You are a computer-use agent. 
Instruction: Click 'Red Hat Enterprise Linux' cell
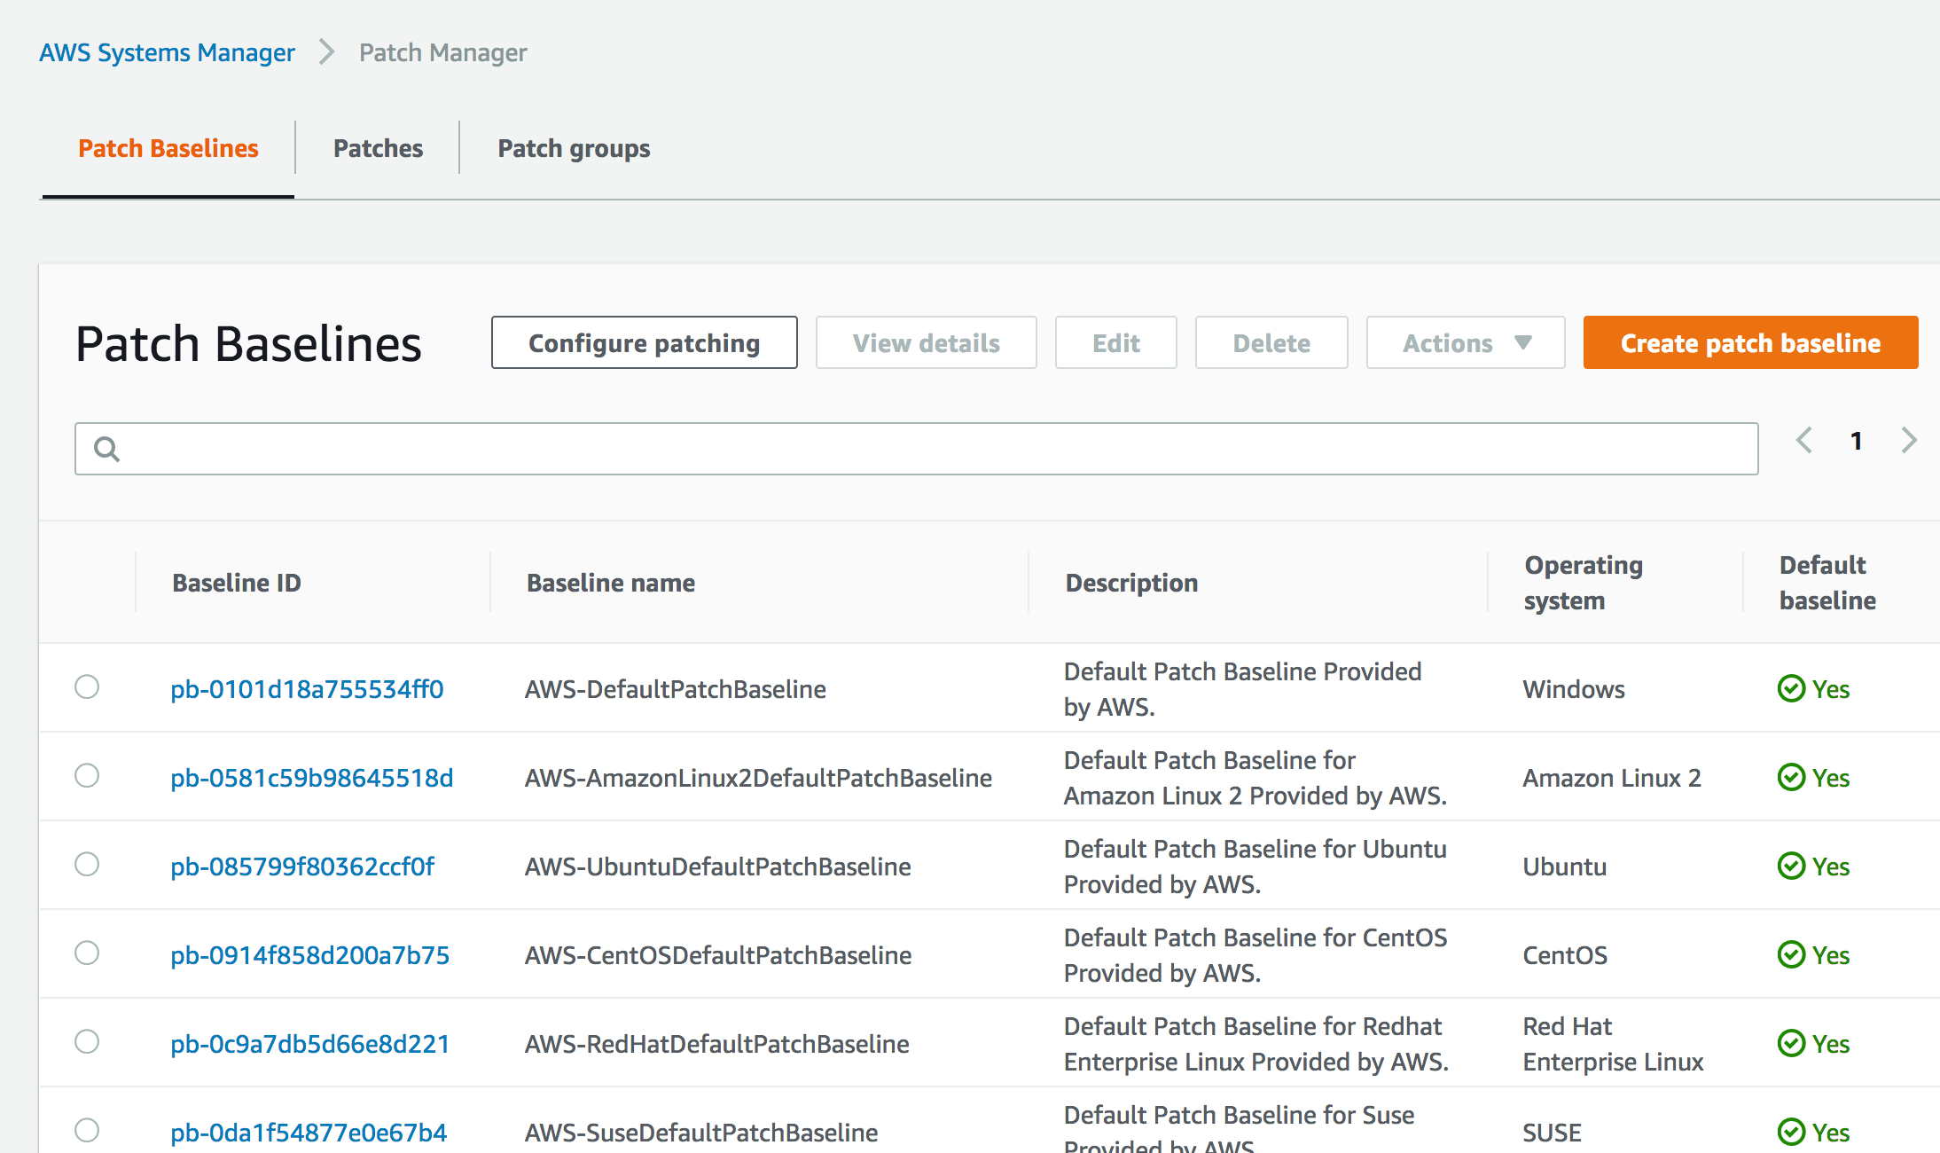[x=1614, y=1044]
